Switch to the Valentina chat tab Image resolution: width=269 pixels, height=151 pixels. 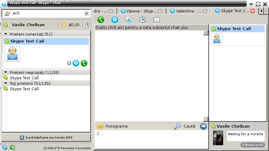coord(186,11)
